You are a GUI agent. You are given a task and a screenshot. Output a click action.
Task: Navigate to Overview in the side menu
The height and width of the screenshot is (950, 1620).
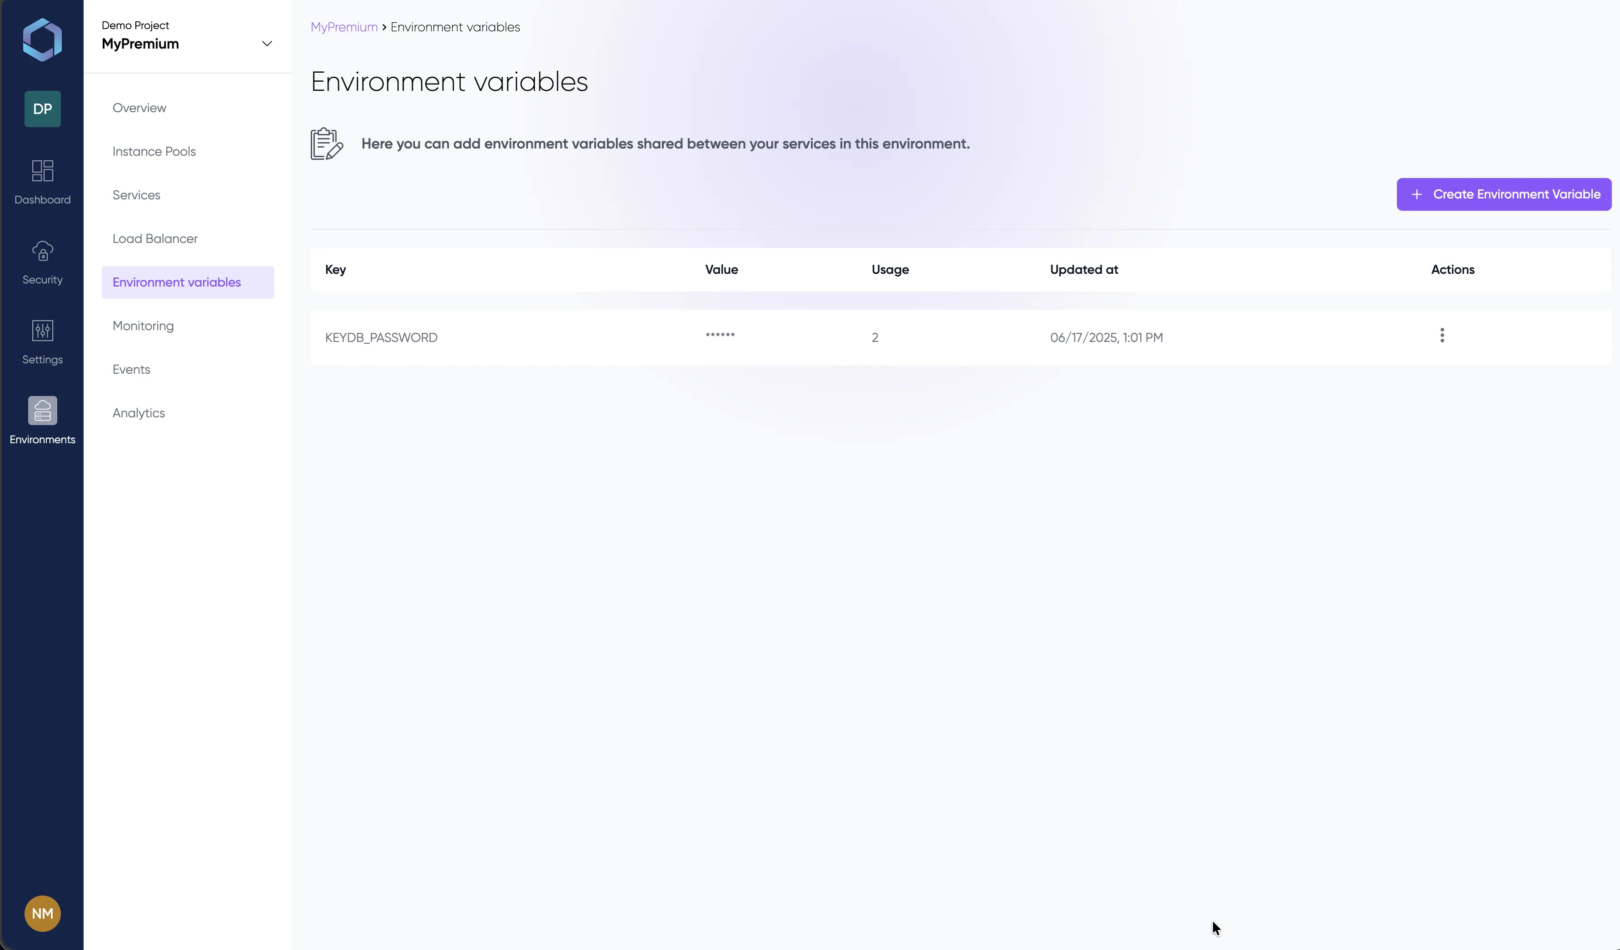[x=139, y=107]
